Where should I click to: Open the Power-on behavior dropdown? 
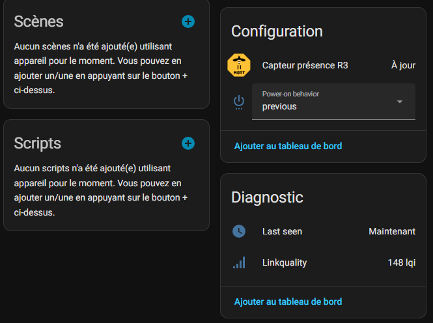(326, 102)
